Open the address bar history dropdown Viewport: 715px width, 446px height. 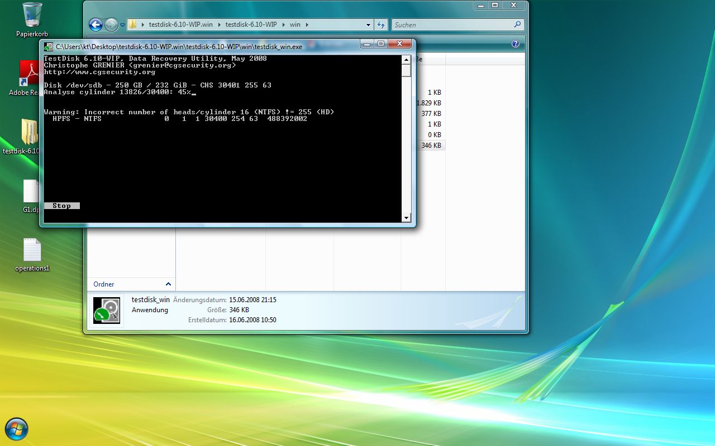368,25
